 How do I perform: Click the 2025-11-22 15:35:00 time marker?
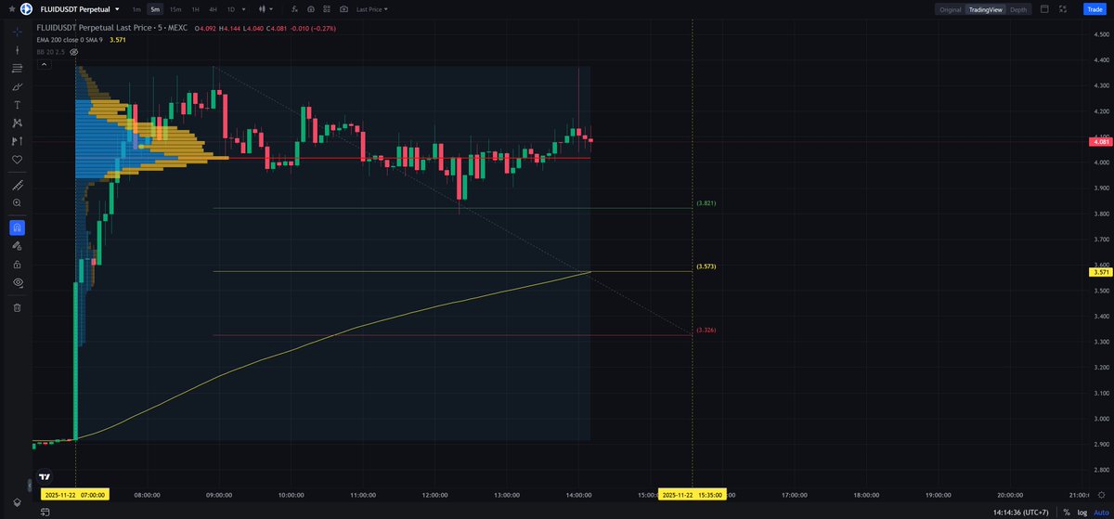[692, 495]
